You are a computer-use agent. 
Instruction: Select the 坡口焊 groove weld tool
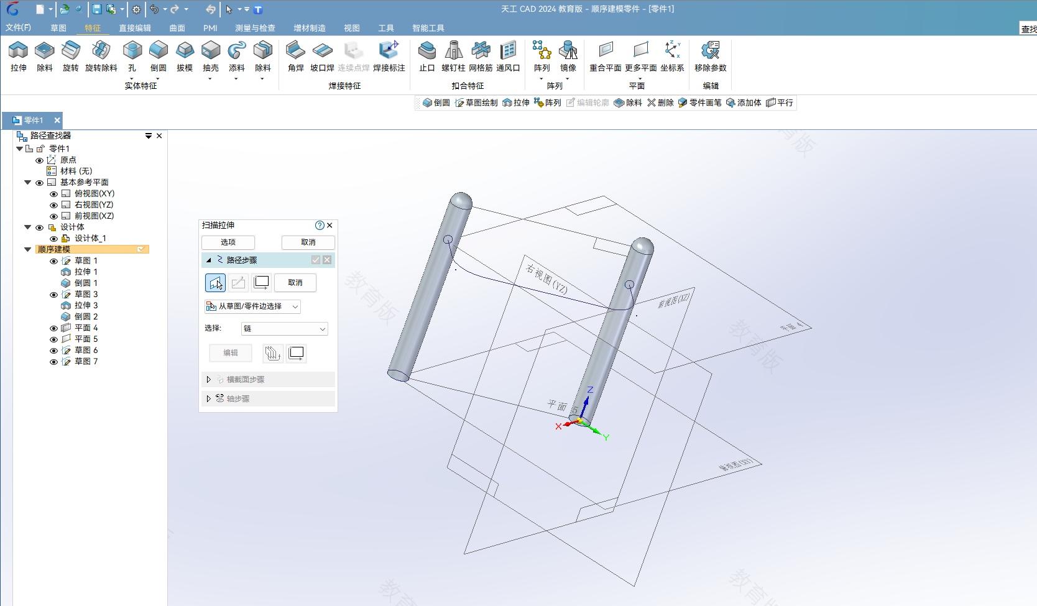pos(322,57)
